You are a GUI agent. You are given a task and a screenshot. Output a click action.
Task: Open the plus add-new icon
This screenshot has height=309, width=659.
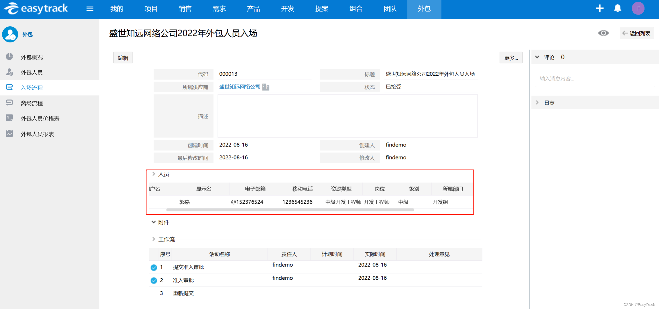click(x=599, y=9)
